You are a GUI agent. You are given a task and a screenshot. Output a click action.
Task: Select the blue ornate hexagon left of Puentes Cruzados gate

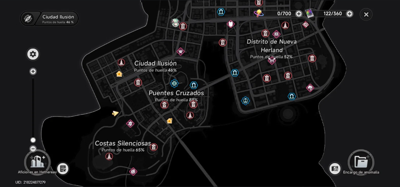[174, 83]
